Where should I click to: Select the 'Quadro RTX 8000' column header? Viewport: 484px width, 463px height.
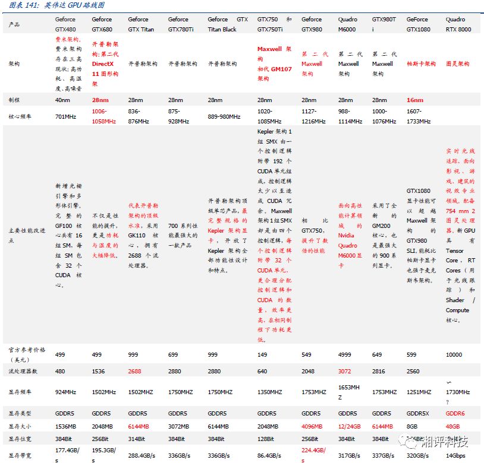458,24
